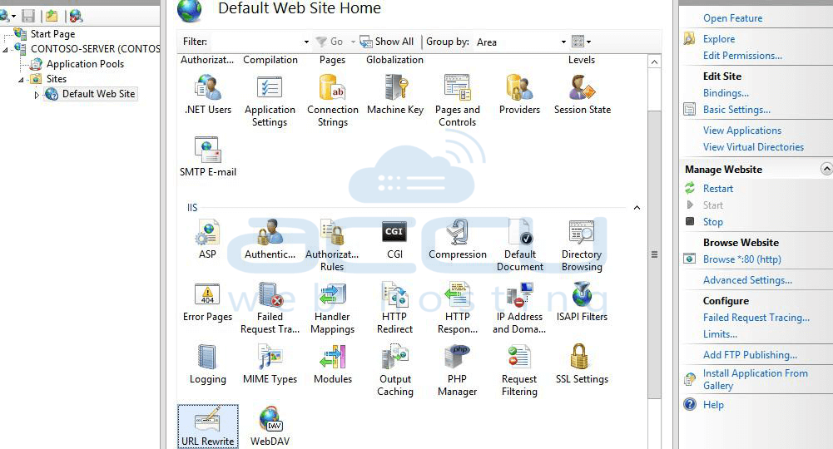
Task: Open Advanced Settings link
Action: click(x=747, y=280)
